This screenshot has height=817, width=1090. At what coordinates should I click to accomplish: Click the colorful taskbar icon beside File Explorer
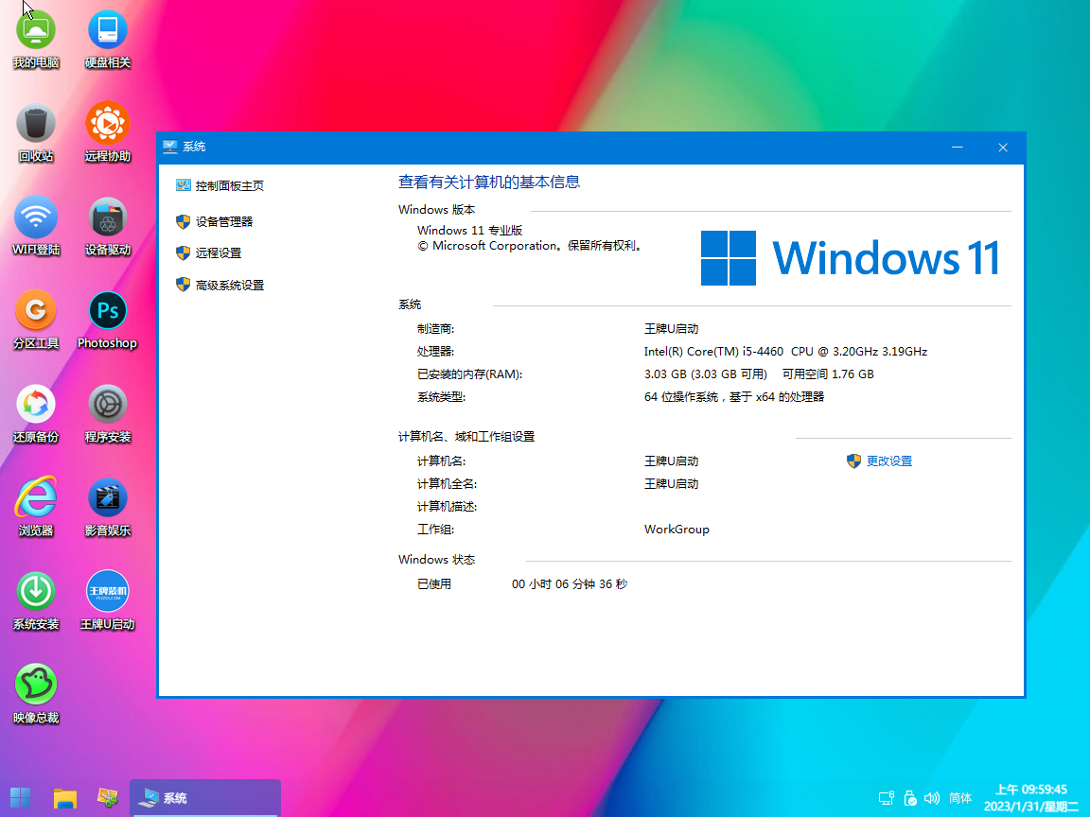108,797
